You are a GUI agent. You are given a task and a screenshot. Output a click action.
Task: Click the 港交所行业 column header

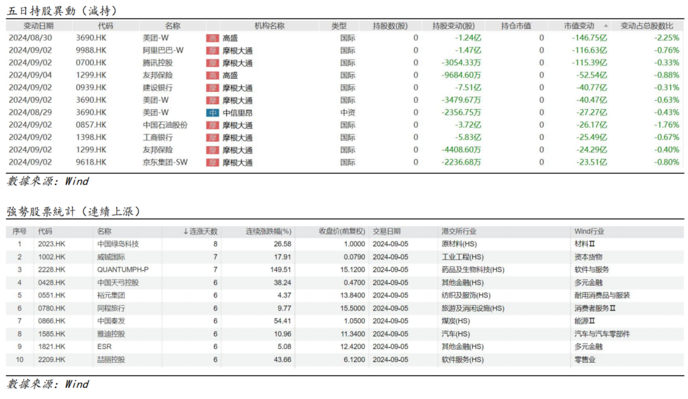click(459, 231)
